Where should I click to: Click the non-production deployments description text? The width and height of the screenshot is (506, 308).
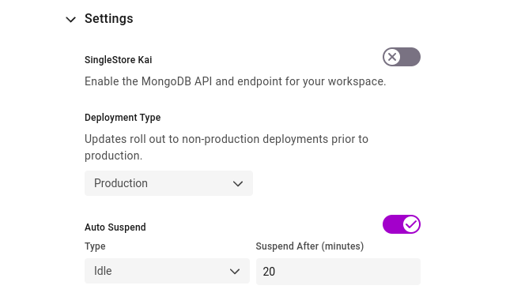pos(226,147)
